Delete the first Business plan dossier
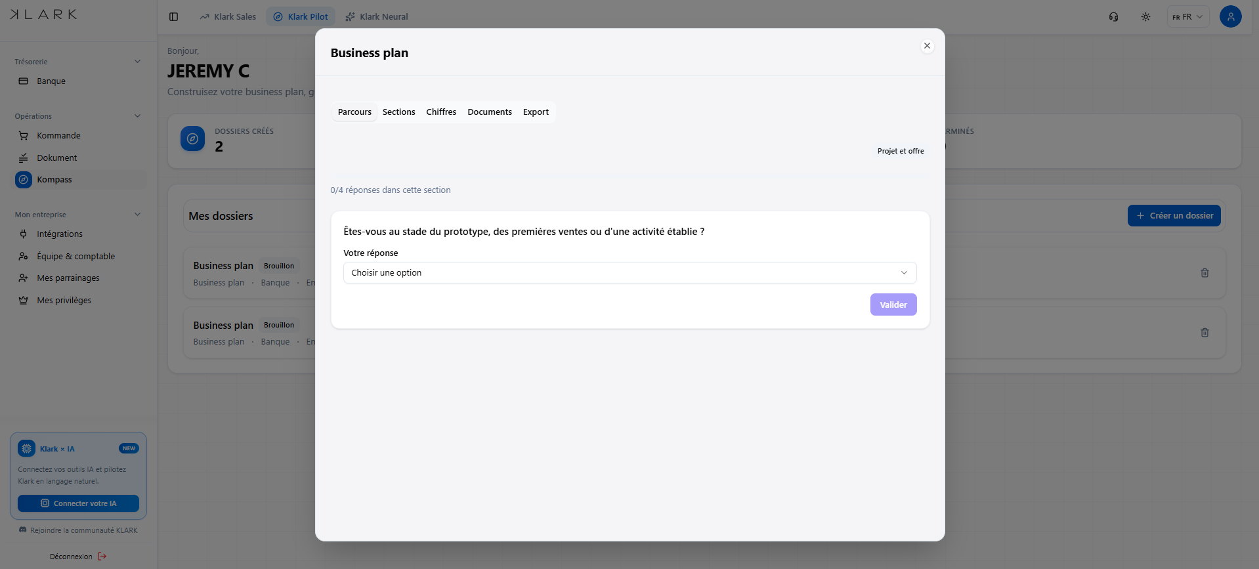The image size is (1259, 569). tap(1205, 273)
